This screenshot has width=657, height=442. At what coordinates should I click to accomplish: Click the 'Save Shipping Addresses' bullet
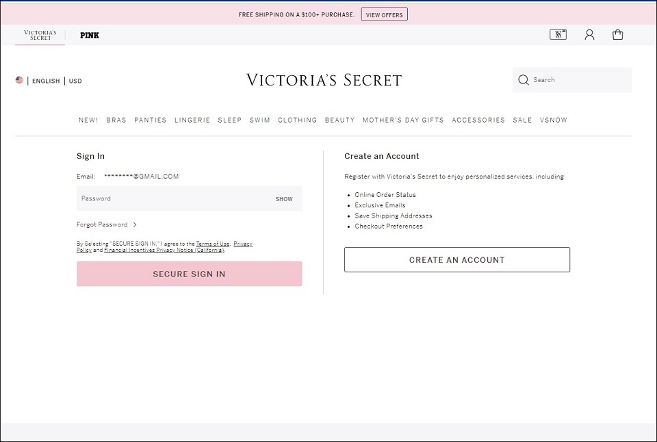point(394,216)
